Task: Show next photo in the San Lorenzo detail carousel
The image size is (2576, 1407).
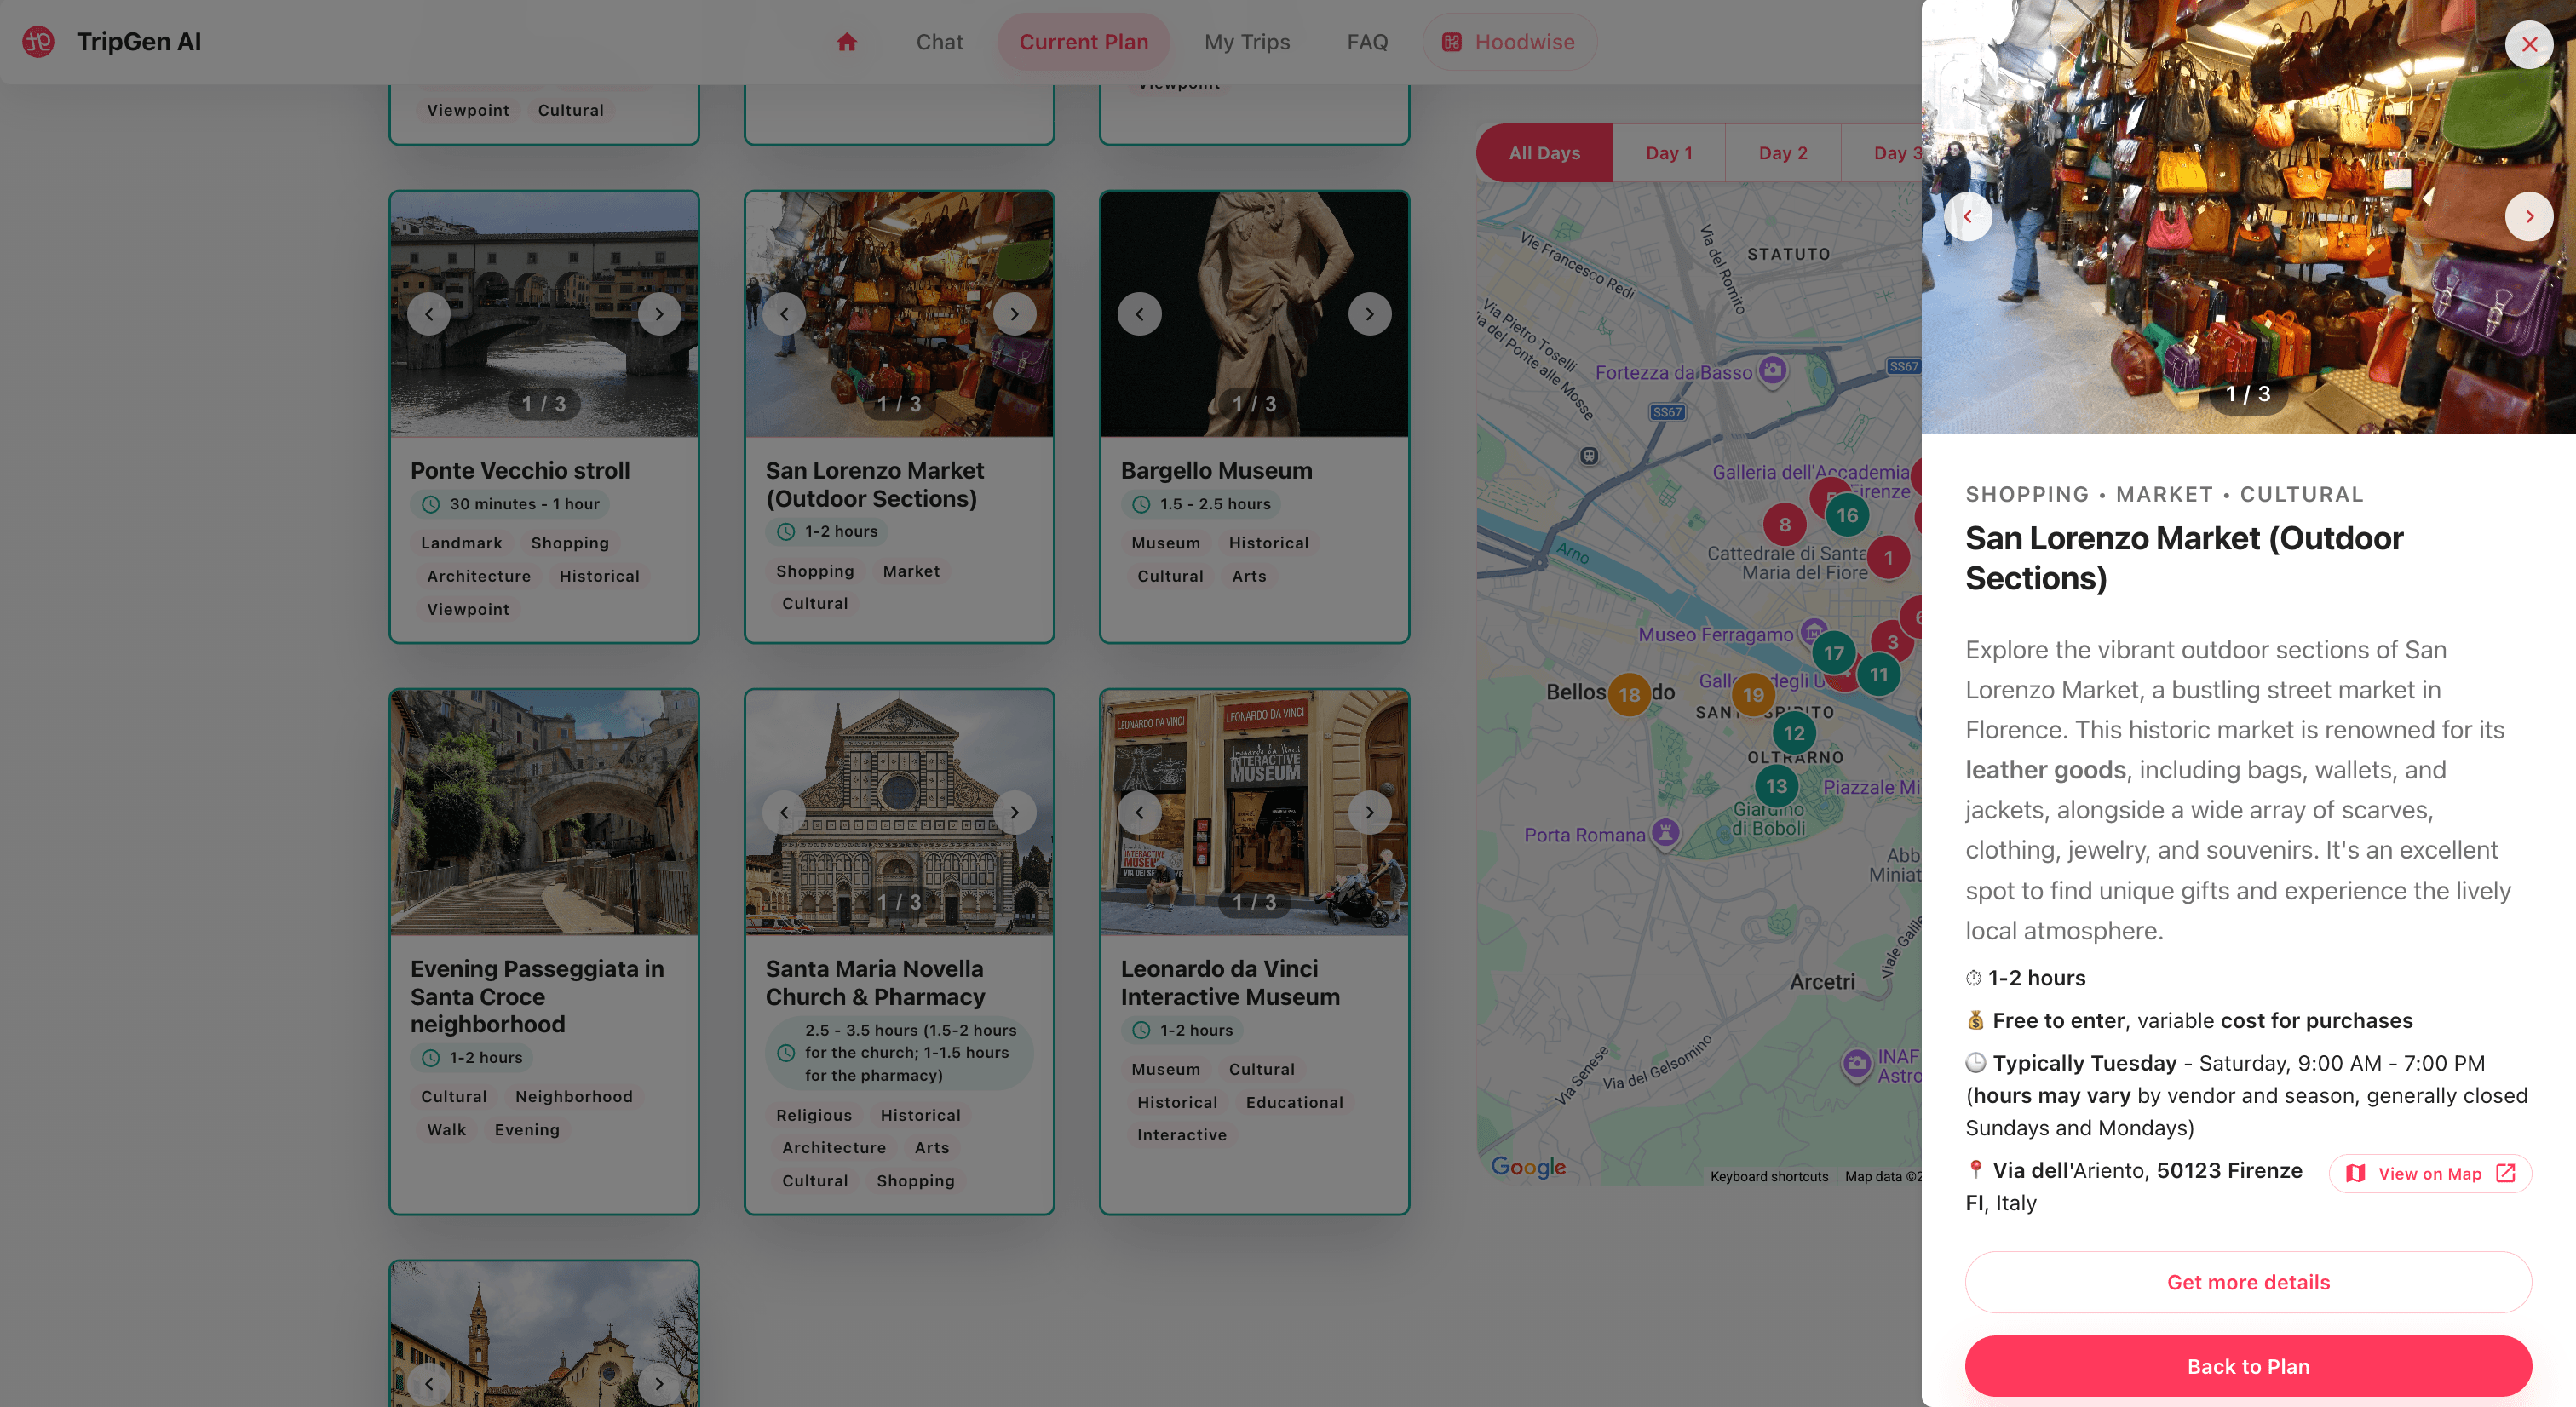Action: click(x=2529, y=216)
